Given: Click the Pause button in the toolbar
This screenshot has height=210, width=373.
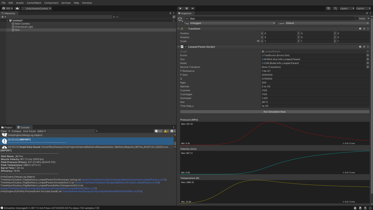Looking at the screenshot, I should click(186, 8).
